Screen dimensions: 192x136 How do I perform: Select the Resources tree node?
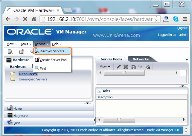[x=28, y=74]
